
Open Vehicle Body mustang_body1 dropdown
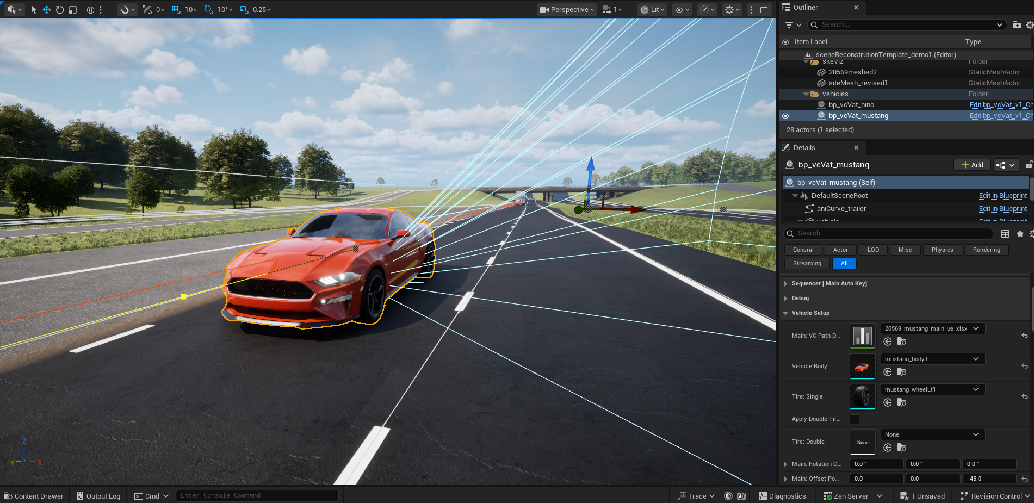coord(933,359)
